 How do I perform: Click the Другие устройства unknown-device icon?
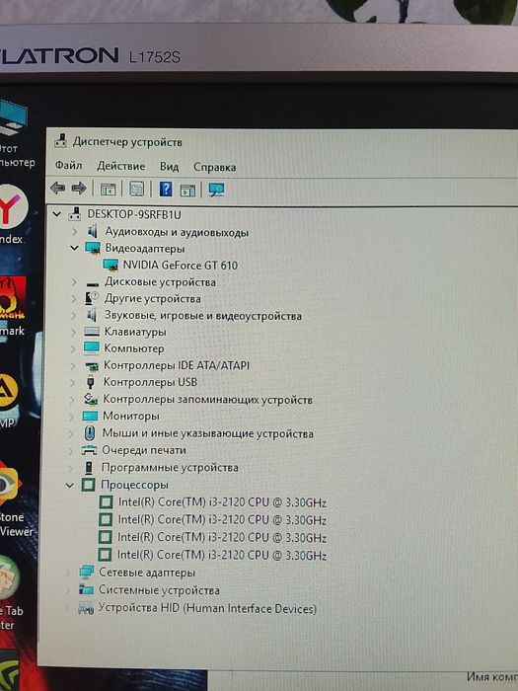[x=91, y=298]
